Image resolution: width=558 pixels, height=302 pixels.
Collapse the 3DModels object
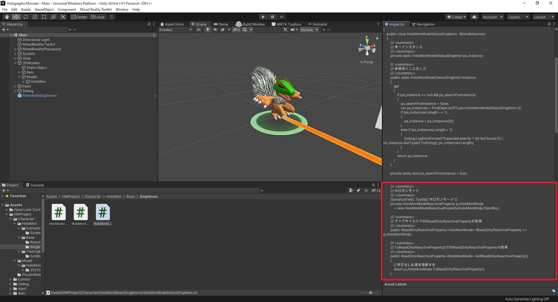coord(15,63)
